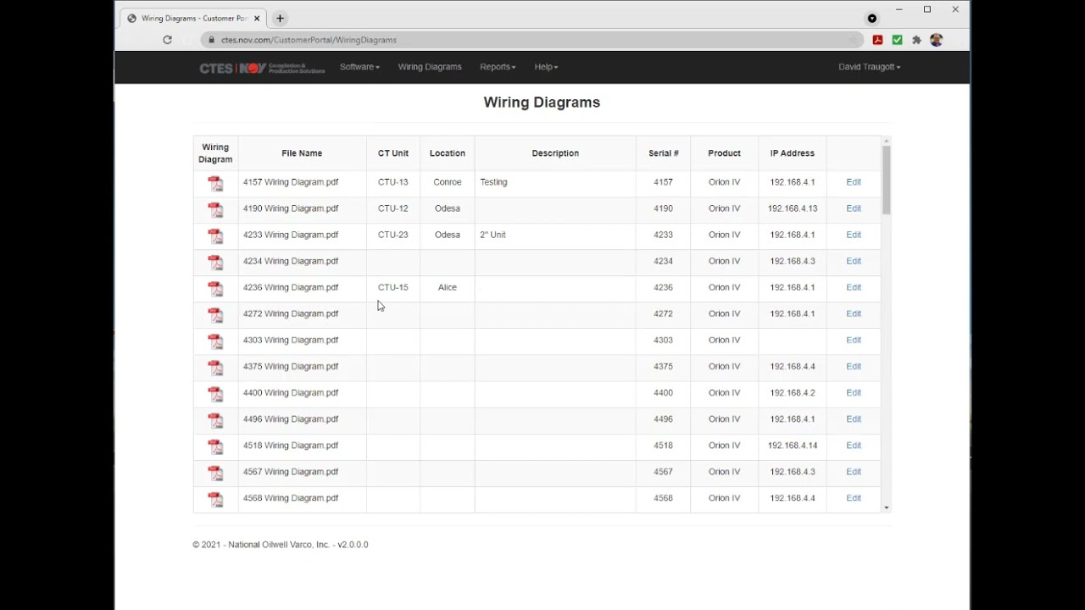The width and height of the screenshot is (1085, 610).
Task: Click the site lock icon in address bar
Action: coord(211,40)
